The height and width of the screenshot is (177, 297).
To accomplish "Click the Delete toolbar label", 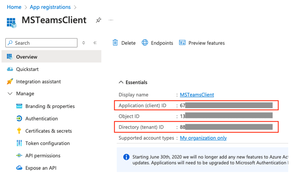I will tap(128, 43).
